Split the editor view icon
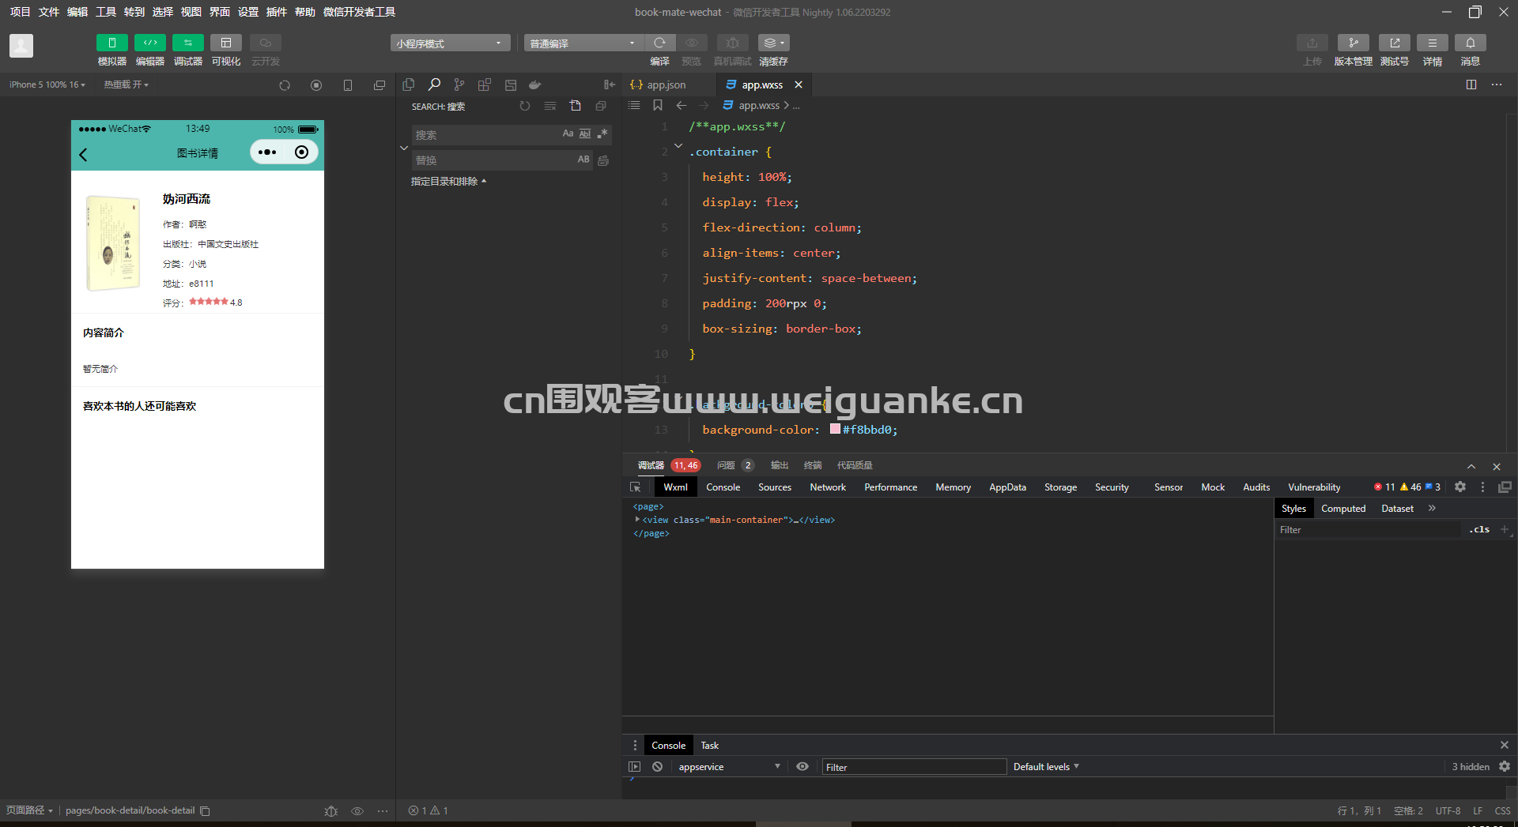Screen dimensions: 1518x827 (1471, 85)
